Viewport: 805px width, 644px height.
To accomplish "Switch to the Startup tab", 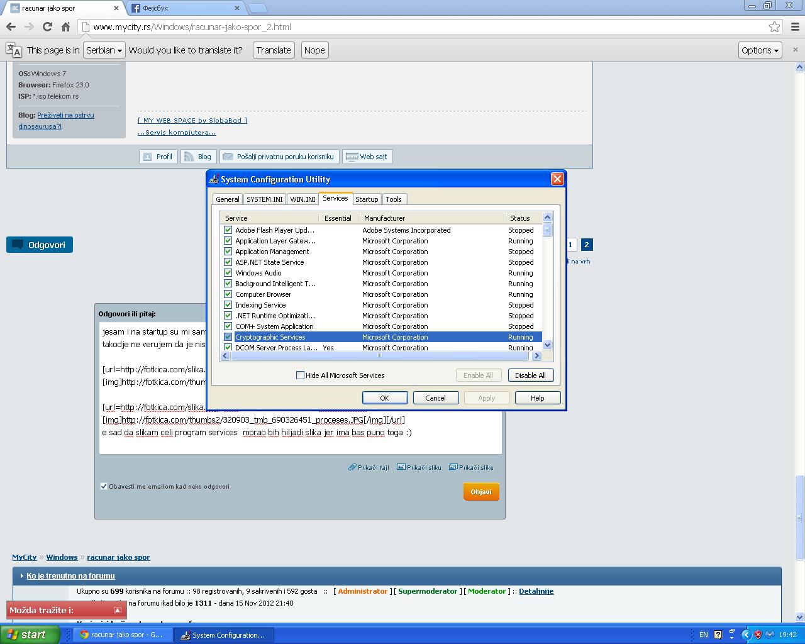I will (367, 199).
